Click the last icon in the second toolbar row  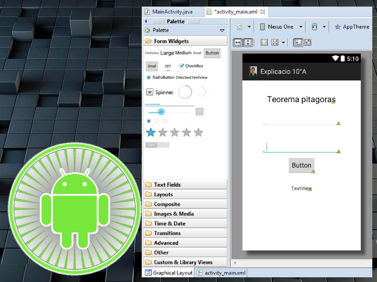pos(308,43)
